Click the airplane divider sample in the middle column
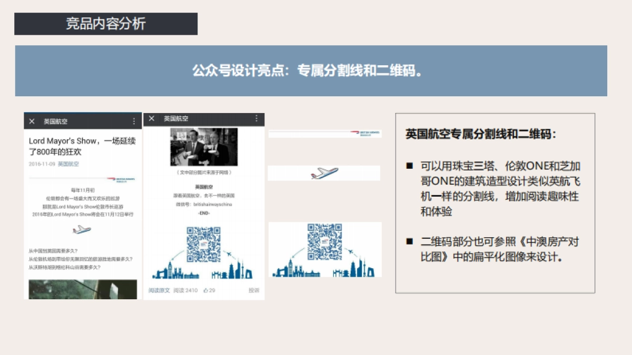The image size is (632, 355). tap(325, 173)
